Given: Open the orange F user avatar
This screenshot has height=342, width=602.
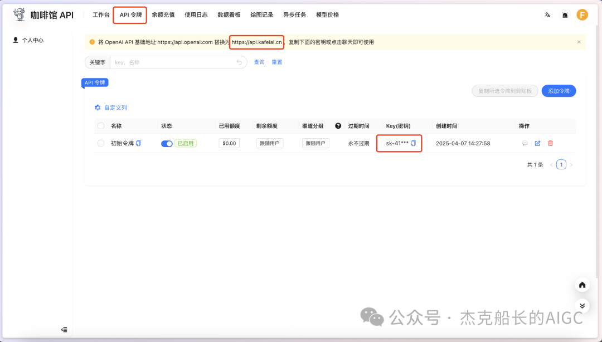Looking at the screenshot, I should 582,15.
